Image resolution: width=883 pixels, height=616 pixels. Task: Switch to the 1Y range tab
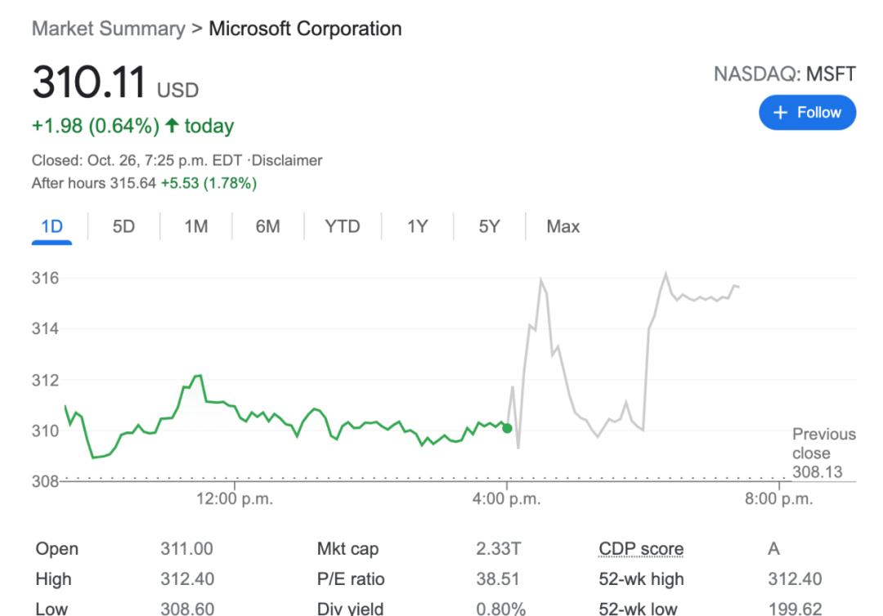pos(417,226)
